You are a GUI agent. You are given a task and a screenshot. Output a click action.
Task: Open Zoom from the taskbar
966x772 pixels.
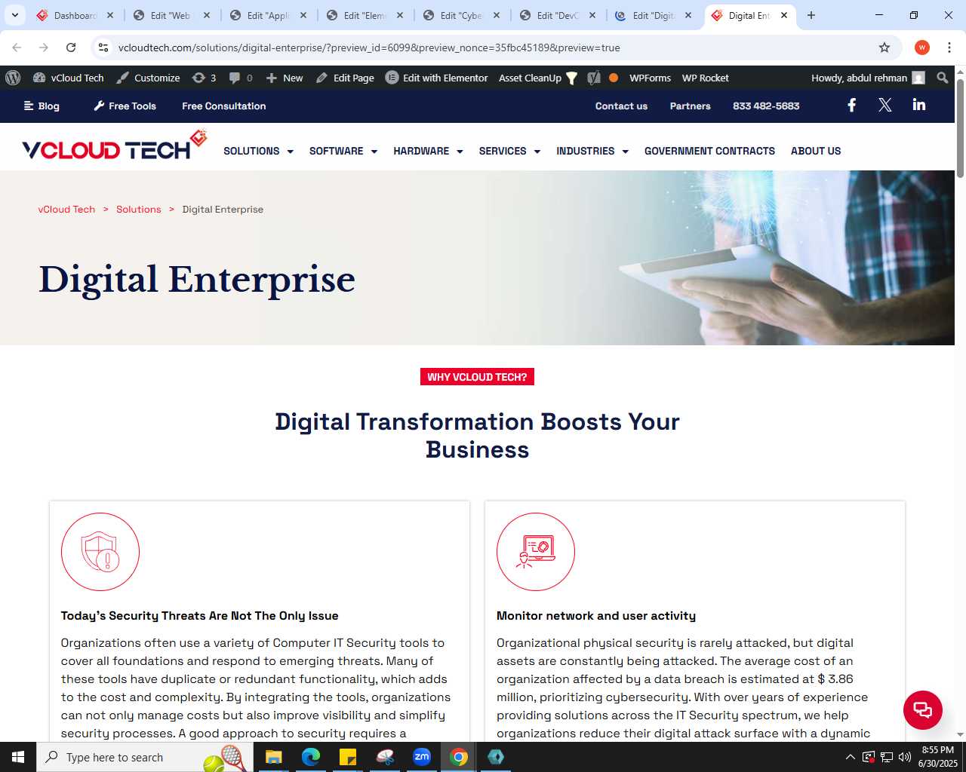[x=421, y=757]
